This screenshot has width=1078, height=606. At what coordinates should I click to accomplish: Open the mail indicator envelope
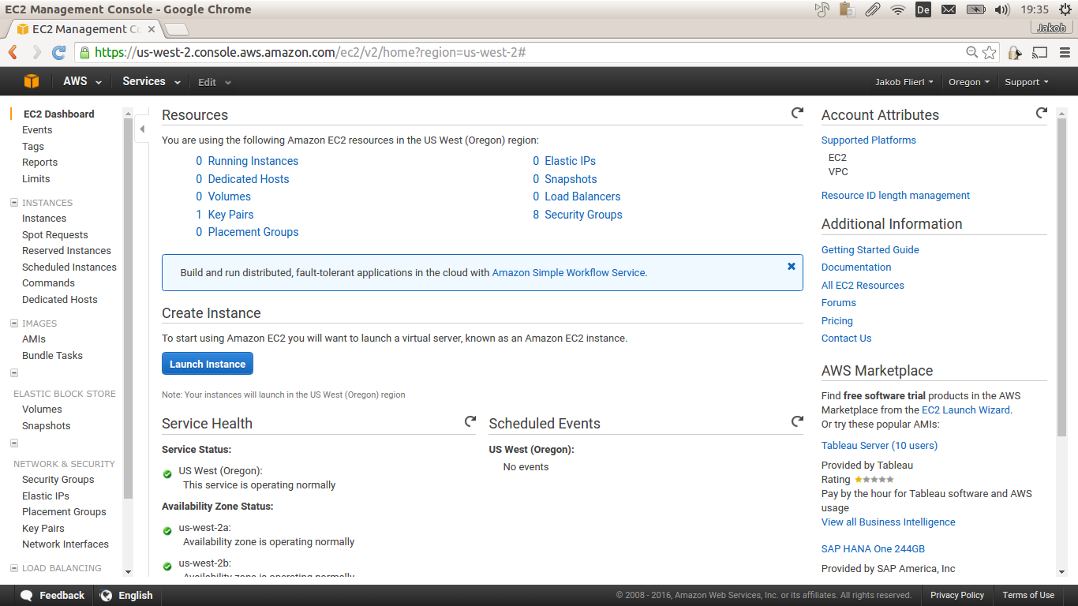pos(949,9)
